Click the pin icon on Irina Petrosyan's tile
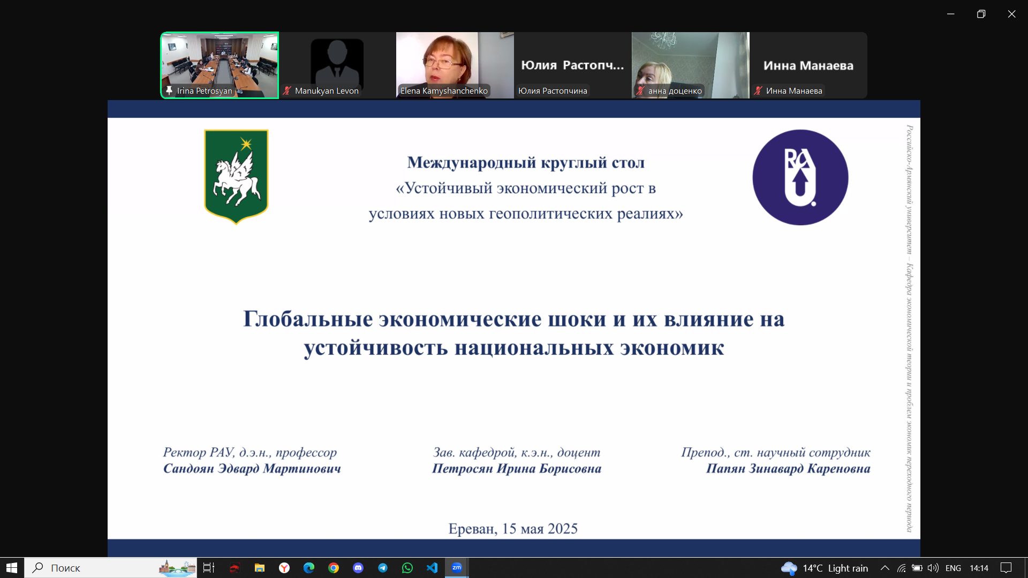1028x578 pixels. click(x=169, y=90)
